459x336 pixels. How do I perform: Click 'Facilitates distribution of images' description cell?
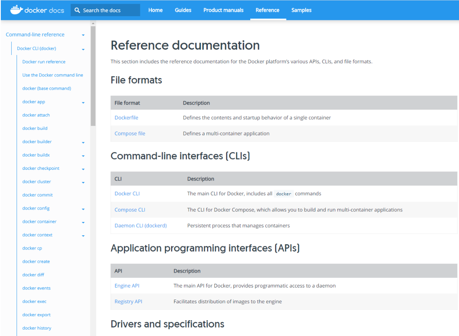[227, 302]
